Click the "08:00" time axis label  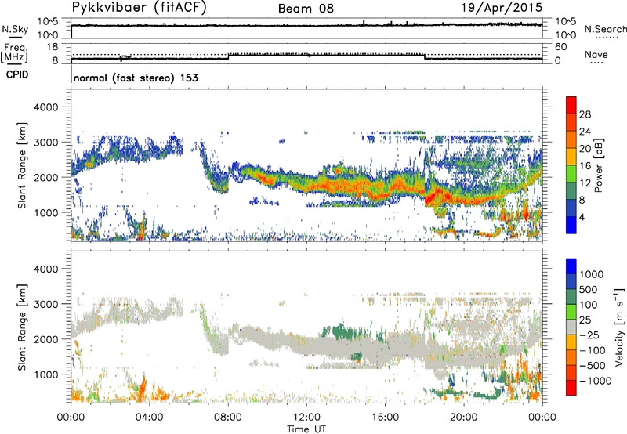point(228,418)
